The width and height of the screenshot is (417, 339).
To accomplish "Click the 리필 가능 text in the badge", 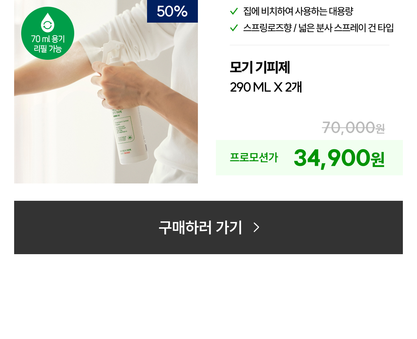I will (48, 49).
